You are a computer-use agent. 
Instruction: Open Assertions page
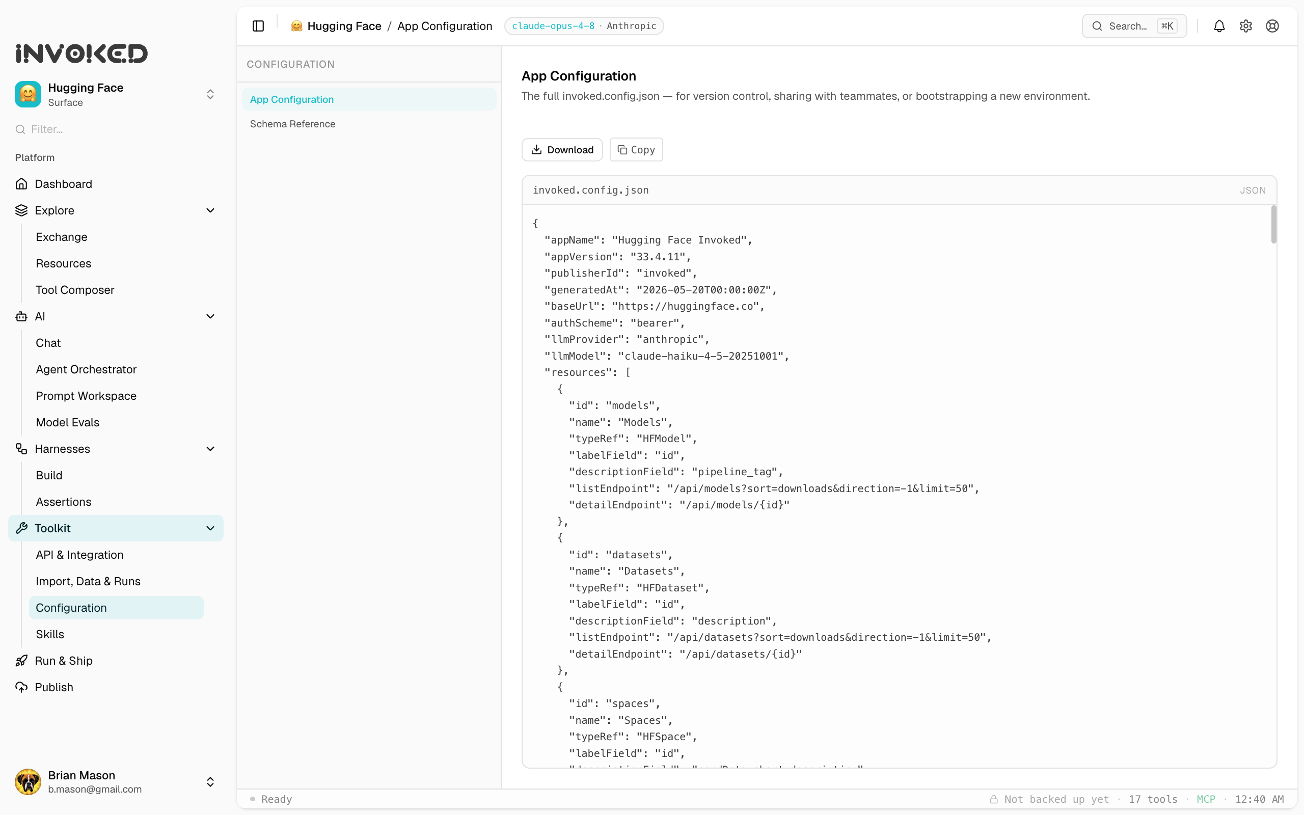[64, 501]
